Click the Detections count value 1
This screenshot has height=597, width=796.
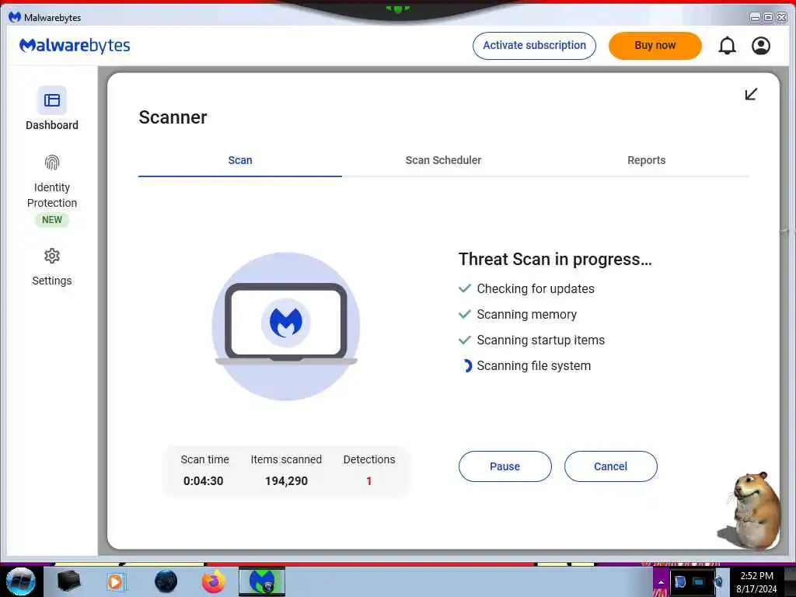pyautogui.click(x=369, y=481)
